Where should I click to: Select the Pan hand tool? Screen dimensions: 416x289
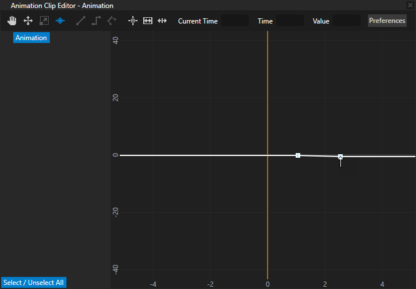(x=12, y=21)
